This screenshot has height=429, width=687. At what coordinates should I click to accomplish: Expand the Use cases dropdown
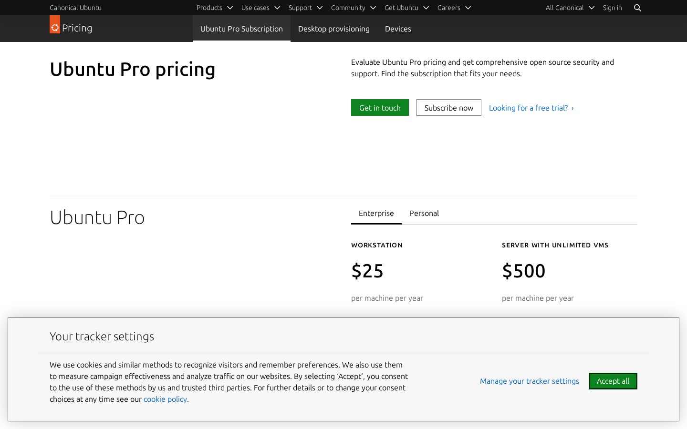260,8
